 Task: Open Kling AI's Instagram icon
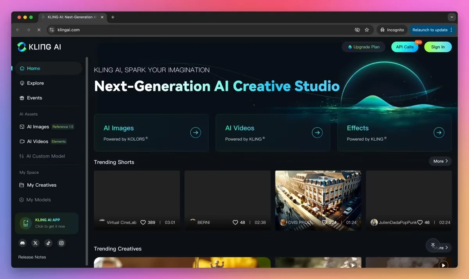click(61, 243)
